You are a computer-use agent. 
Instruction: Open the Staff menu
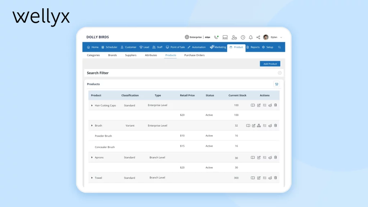[157, 47]
